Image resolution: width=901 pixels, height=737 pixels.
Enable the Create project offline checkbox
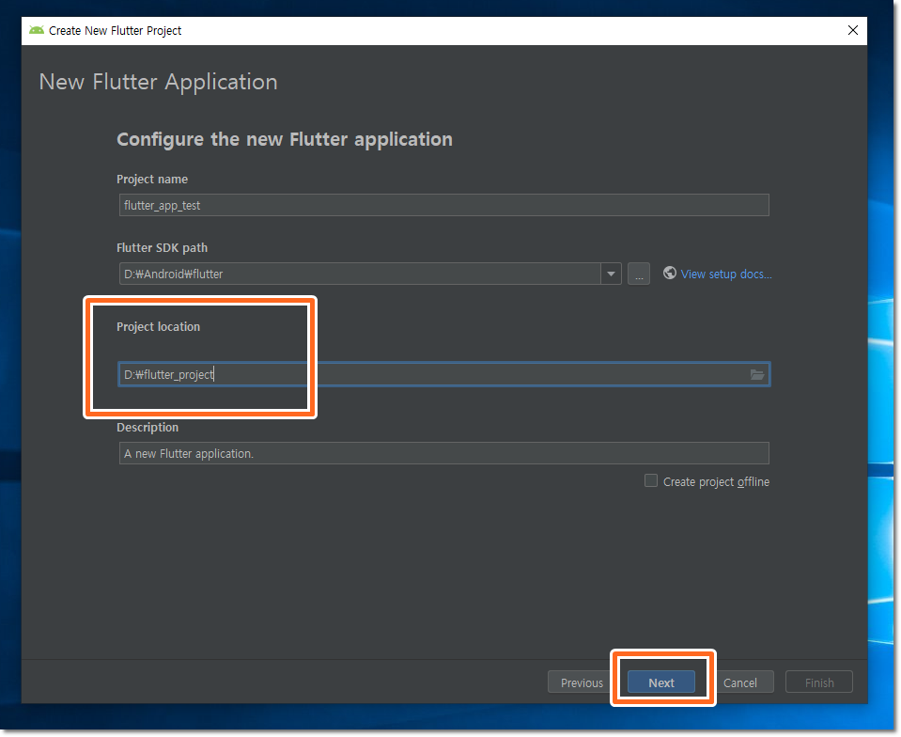tap(650, 480)
